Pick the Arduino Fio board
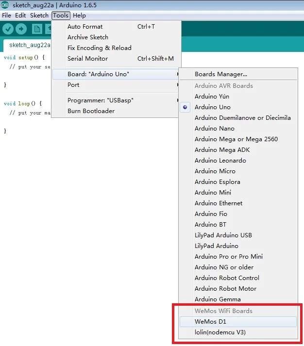Viewport: 304px width, 346px height. (x=238, y=214)
